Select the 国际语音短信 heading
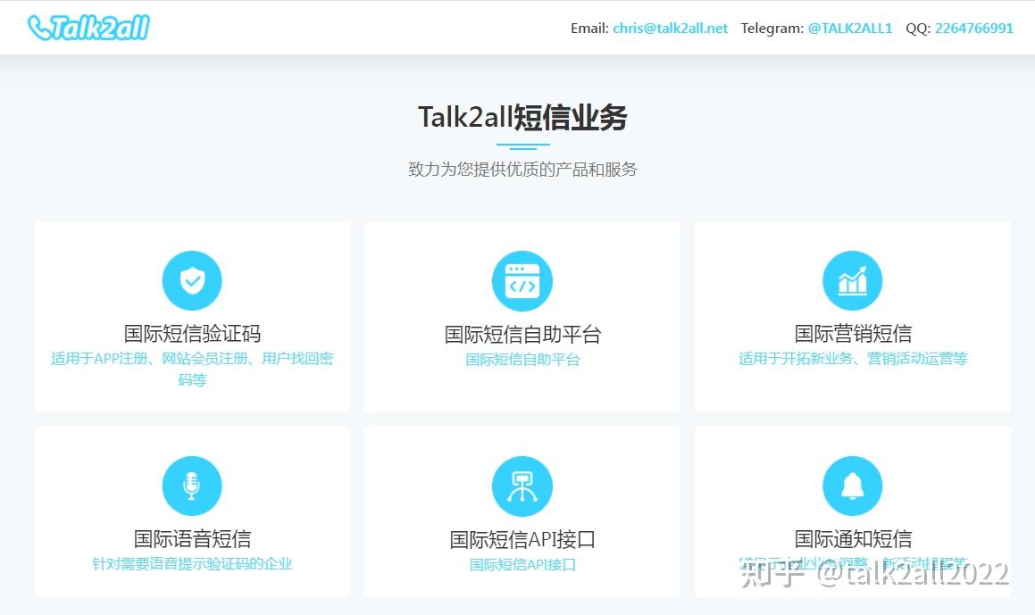This screenshot has height=615, width=1035. point(192,538)
